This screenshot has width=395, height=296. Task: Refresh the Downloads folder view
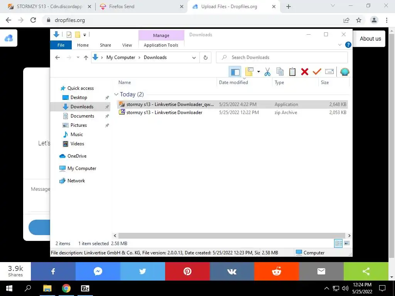click(206, 58)
